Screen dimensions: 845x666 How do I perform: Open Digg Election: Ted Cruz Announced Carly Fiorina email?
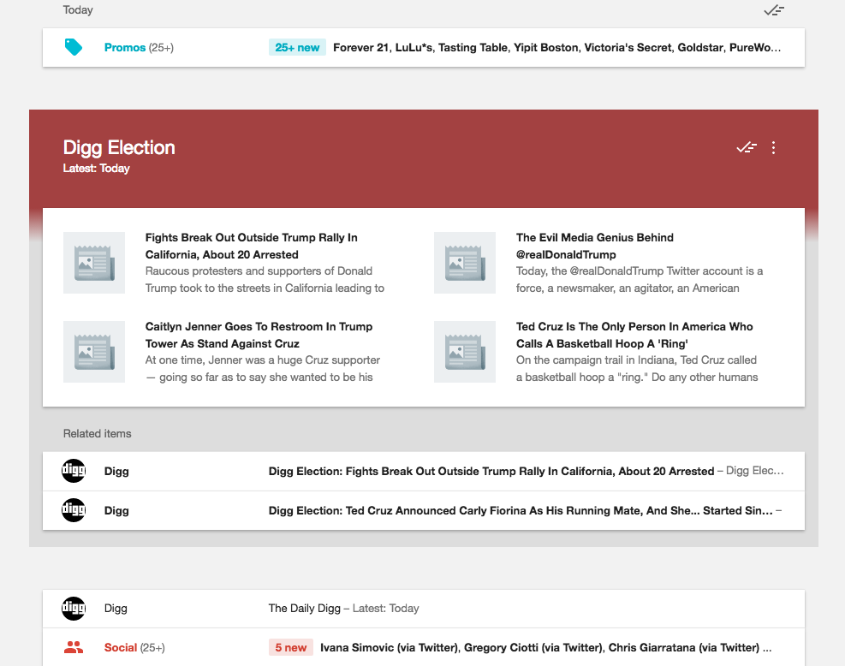click(x=424, y=510)
